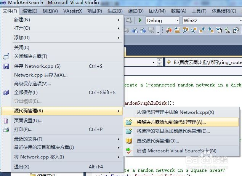The height and width of the screenshot is (176, 242).
Task: Click the navigate backward document icon in toolbar
Action: pos(135,30)
